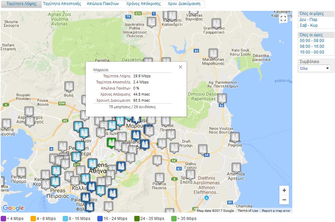Select the gray marker left of Ελευσίνα

6,124
